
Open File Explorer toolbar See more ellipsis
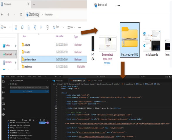coord(80,27)
